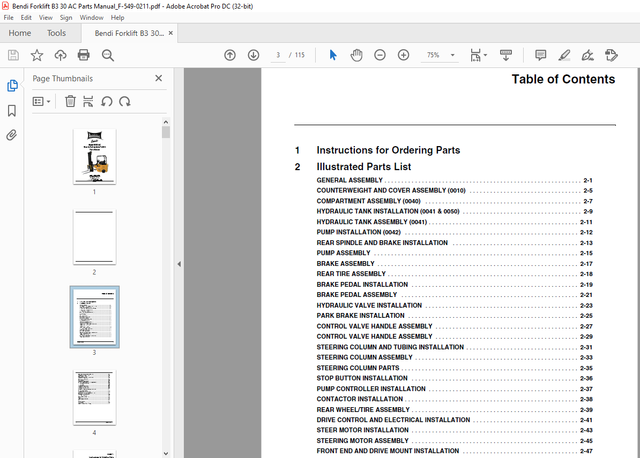This screenshot has width=640, height=458.
Task: Print the document using the printer icon
Action: pyautogui.click(x=84, y=55)
